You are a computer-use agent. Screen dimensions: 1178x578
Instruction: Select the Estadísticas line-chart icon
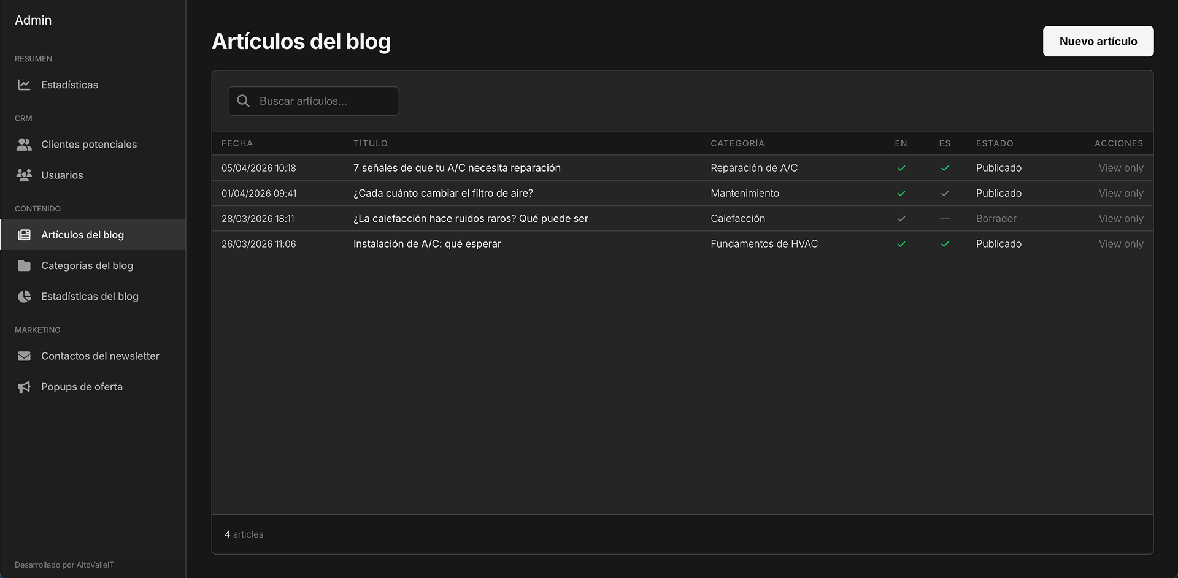24,85
